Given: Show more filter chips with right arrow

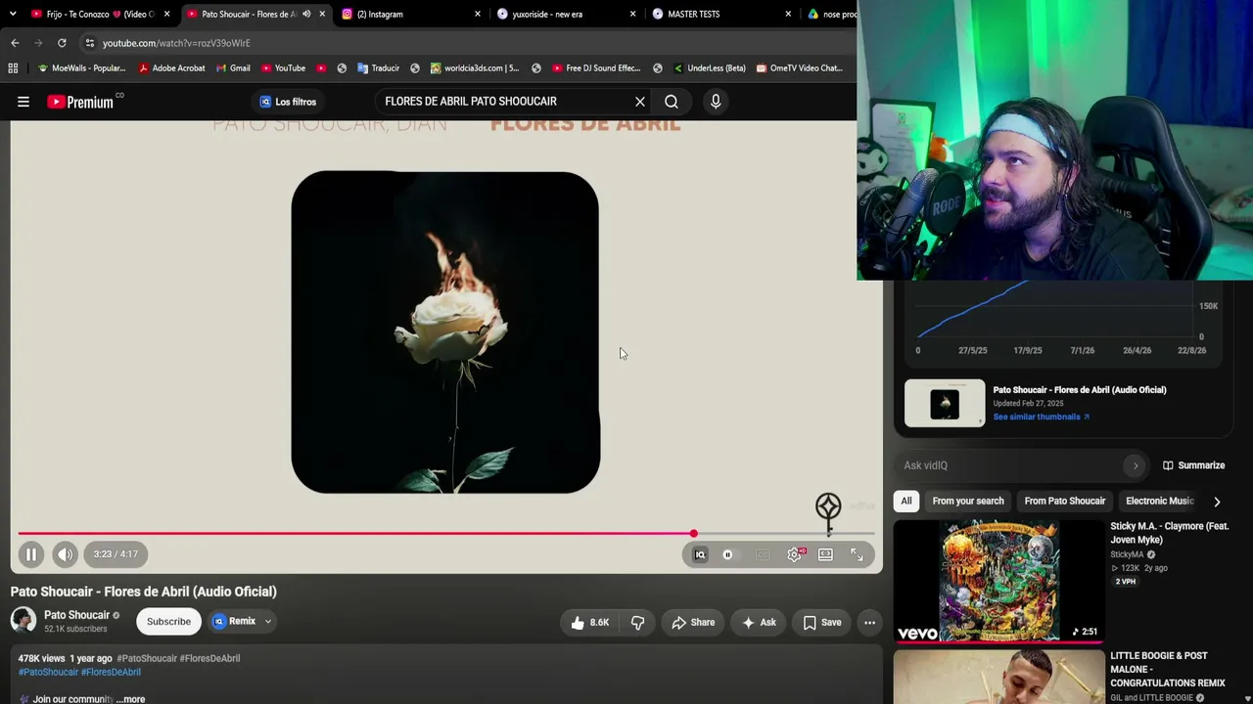Looking at the screenshot, I should [1217, 502].
